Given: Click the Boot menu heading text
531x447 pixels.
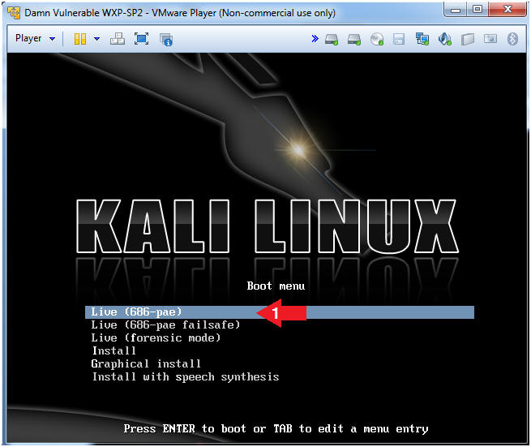Looking at the screenshot, I should (x=276, y=286).
